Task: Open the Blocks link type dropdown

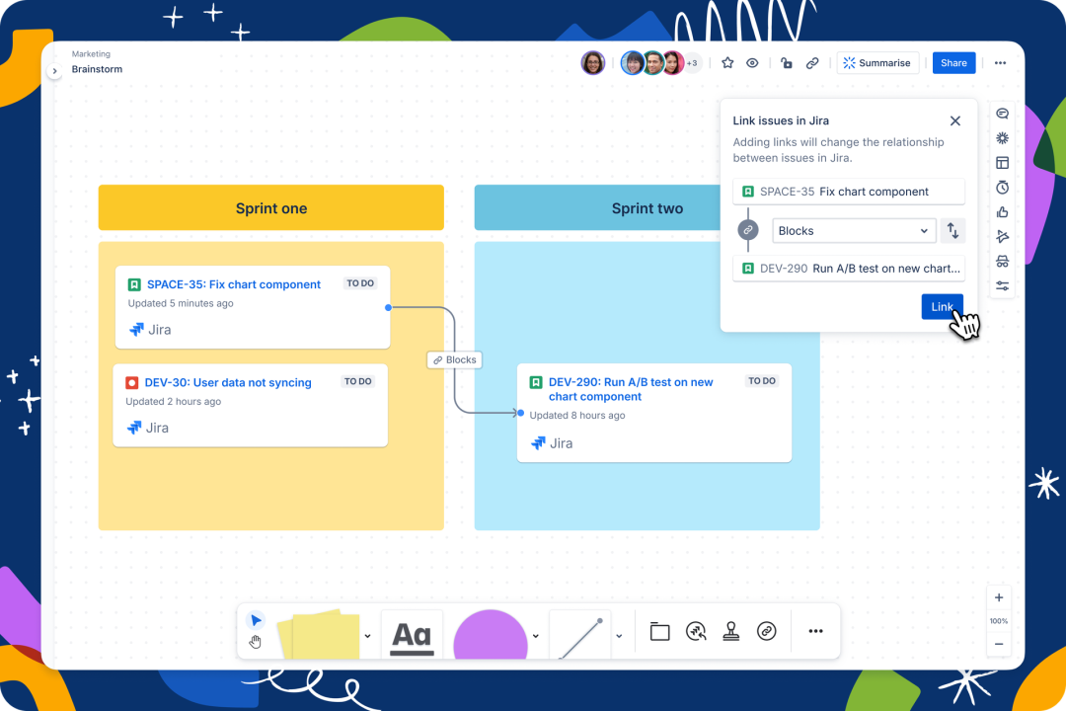Action: (854, 231)
